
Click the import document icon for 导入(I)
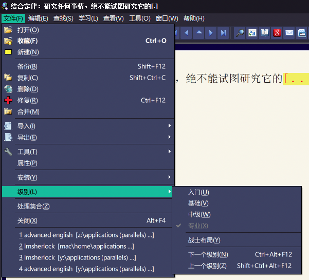pos(8,126)
